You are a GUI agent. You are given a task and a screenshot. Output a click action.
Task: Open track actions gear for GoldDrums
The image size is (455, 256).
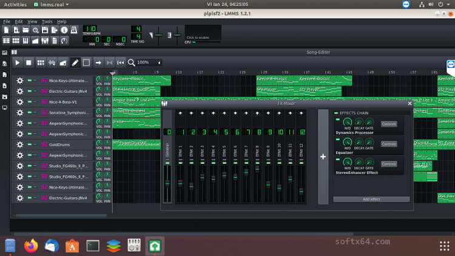[x=20, y=144]
